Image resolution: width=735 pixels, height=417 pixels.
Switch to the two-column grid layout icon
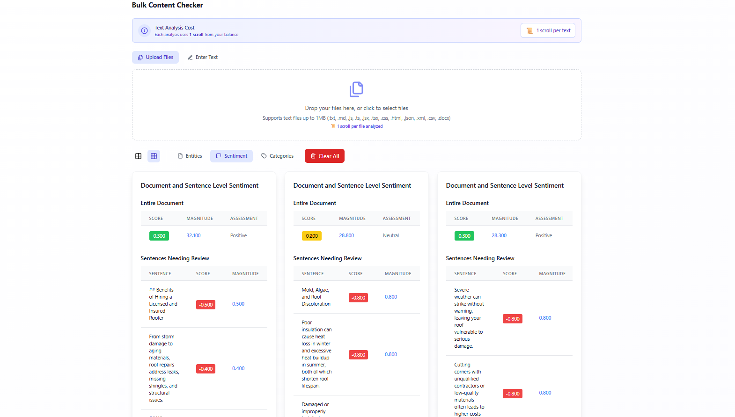138,156
